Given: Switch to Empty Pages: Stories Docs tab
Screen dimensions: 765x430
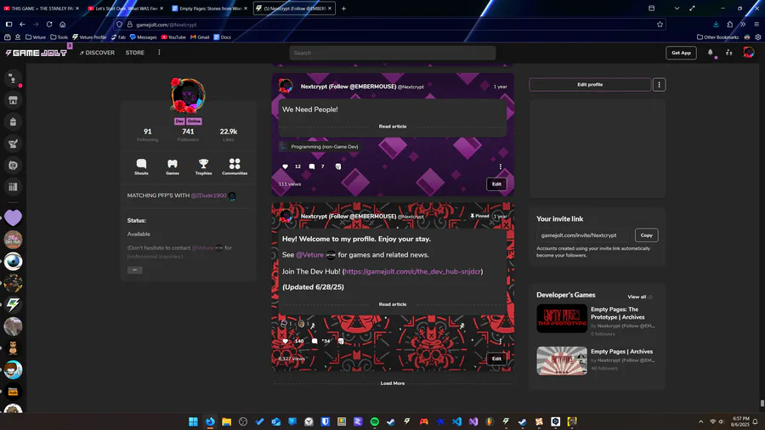Looking at the screenshot, I should click(x=210, y=8).
